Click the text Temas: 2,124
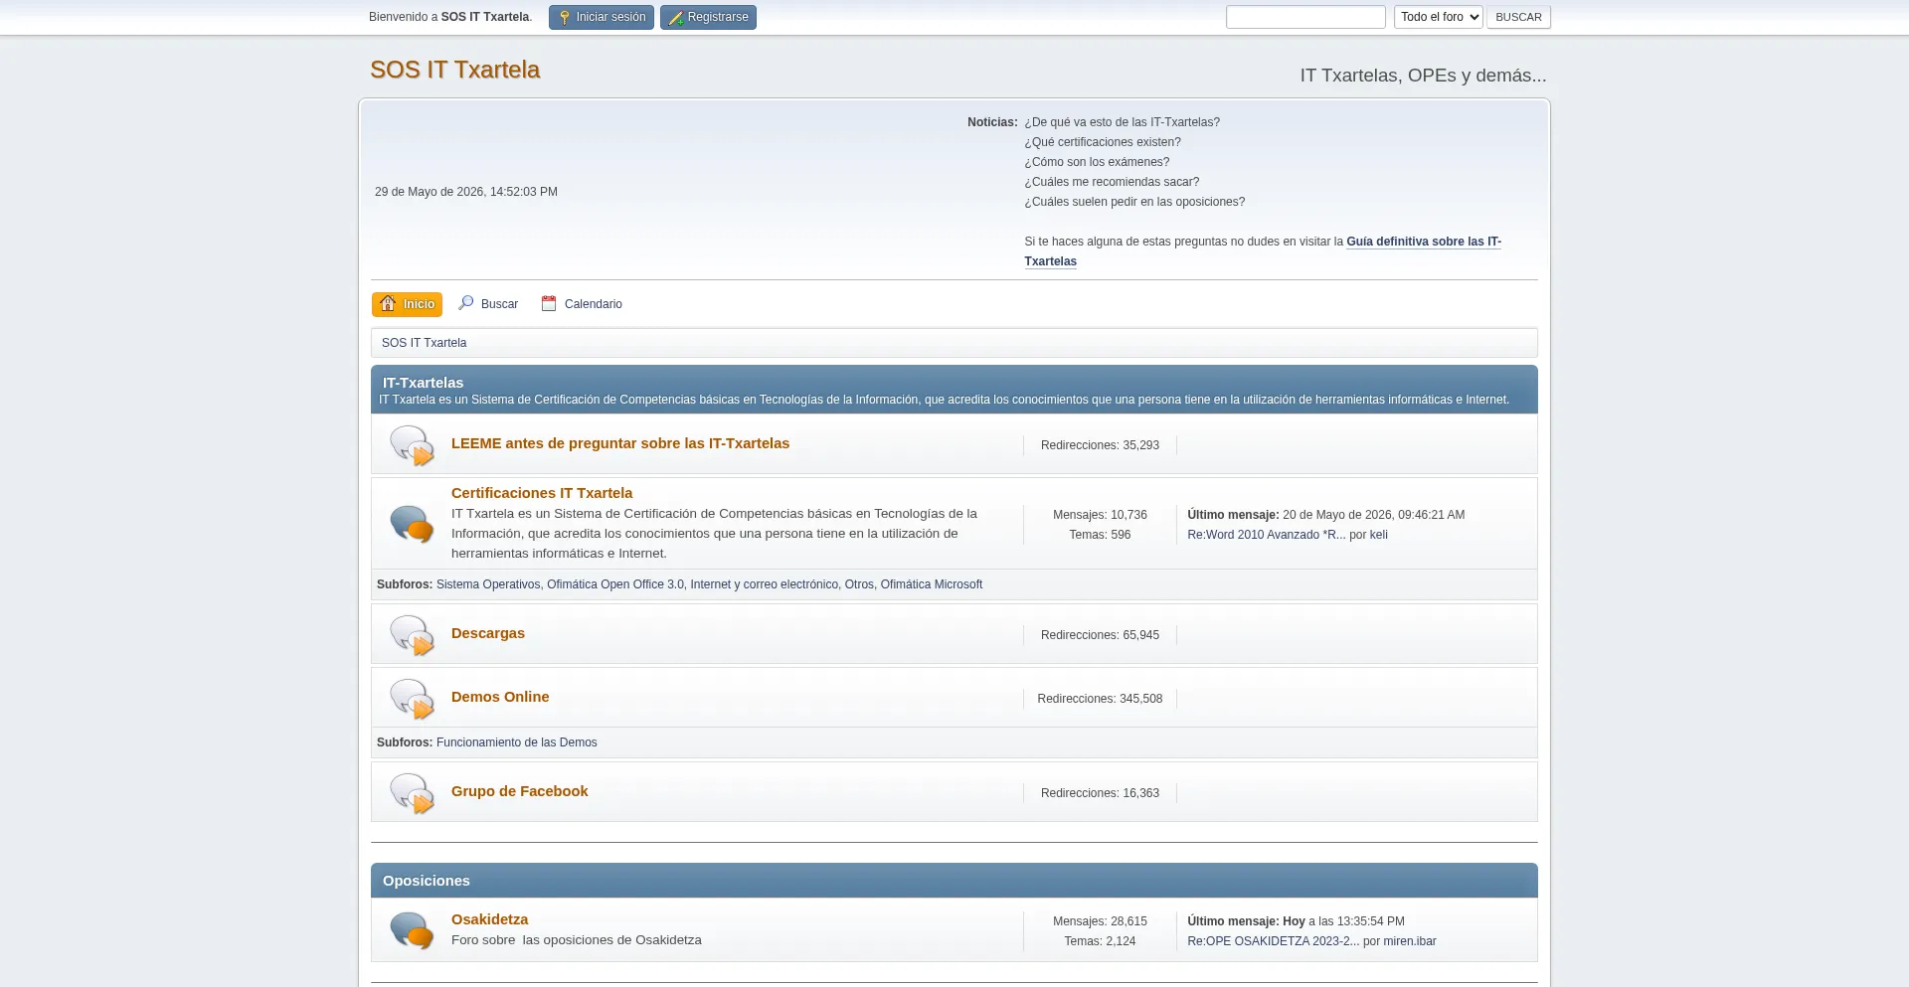This screenshot has height=987, width=1909. [x=1100, y=941]
